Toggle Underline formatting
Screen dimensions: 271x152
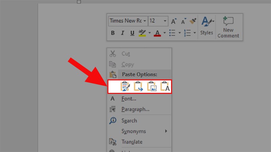coord(132,33)
